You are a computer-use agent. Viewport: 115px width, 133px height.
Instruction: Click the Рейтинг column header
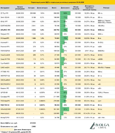106,8
